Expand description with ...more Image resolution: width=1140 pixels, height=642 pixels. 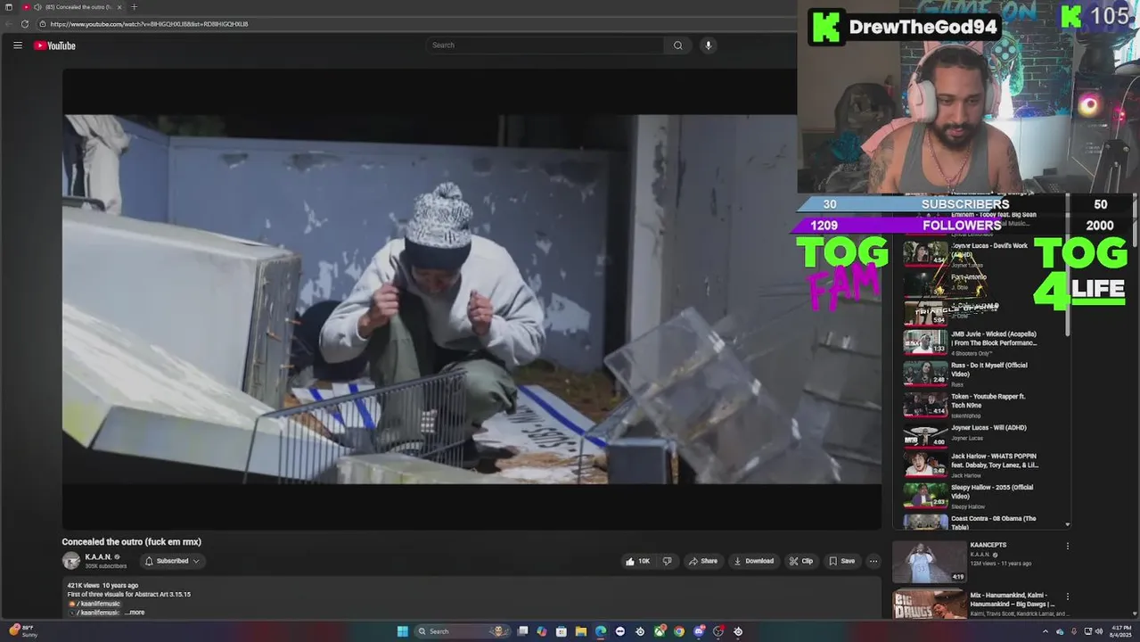[135, 613]
